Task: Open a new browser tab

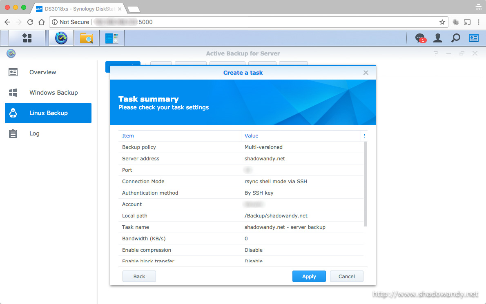Action: click(134, 9)
